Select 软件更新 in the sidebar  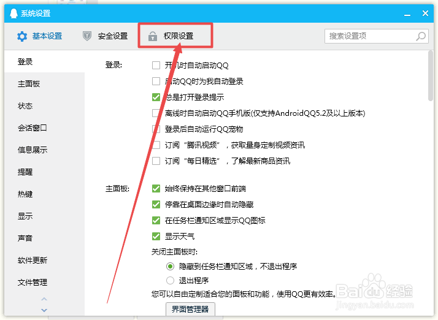[x=44, y=261]
